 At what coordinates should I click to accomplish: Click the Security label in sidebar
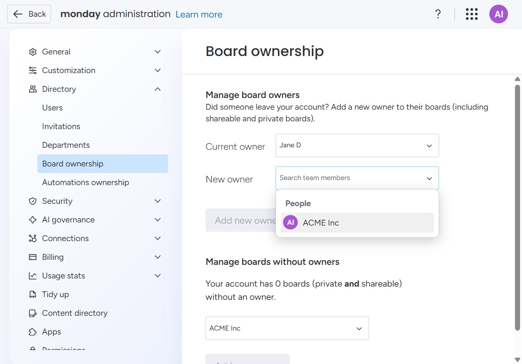click(57, 201)
